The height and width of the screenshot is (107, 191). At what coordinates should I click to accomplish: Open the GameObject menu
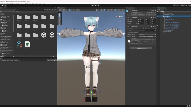(7, 3)
